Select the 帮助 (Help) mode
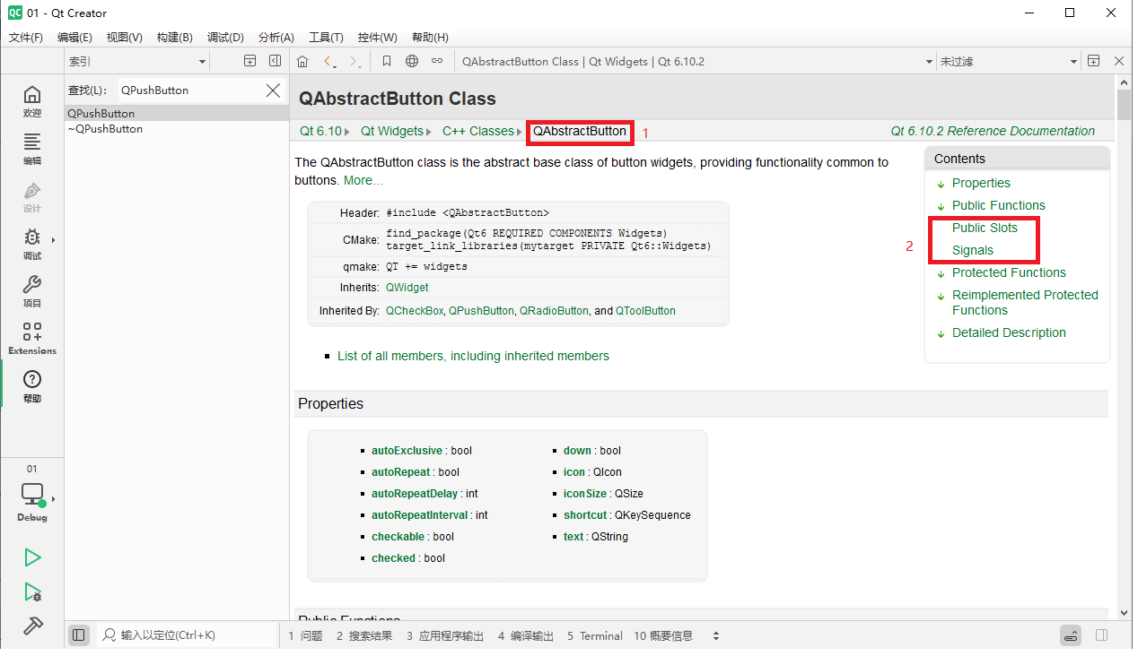 coord(32,387)
